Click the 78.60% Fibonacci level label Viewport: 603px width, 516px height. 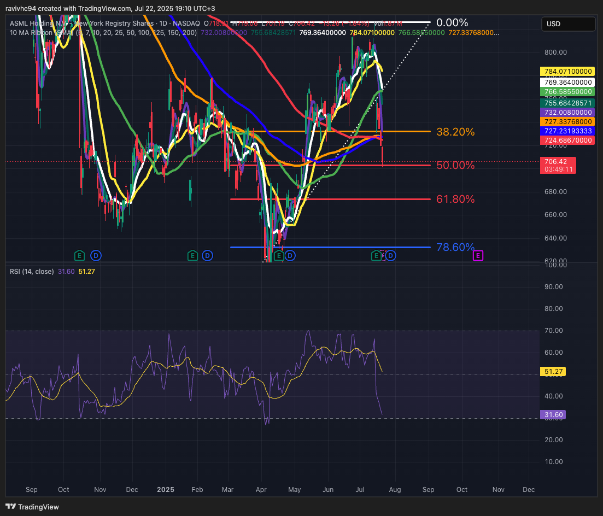pyautogui.click(x=455, y=247)
